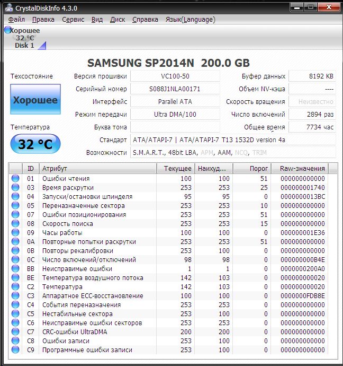Click the Ultra DMA/100 transfer mode field
The image size is (343, 366).
coord(175,115)
